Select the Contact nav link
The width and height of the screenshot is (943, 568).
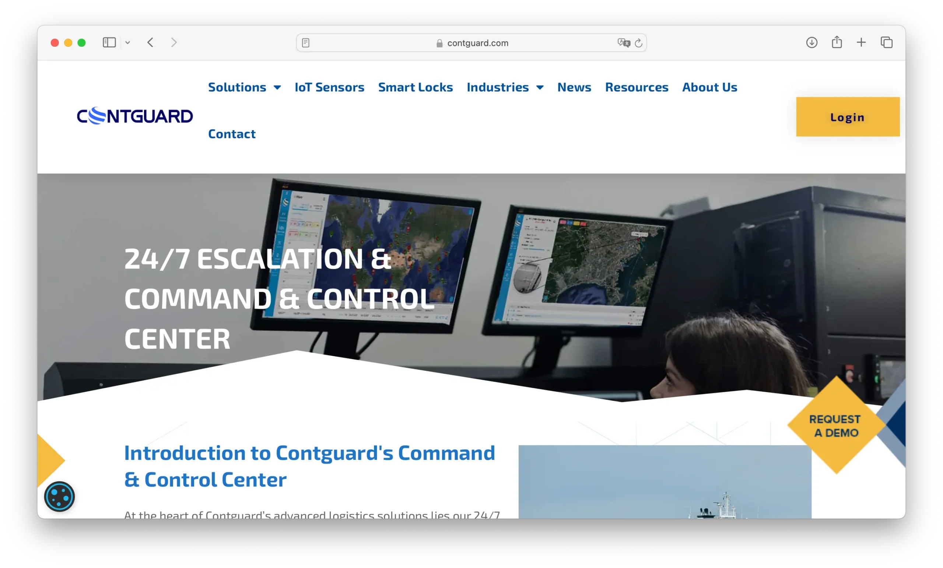232,132
